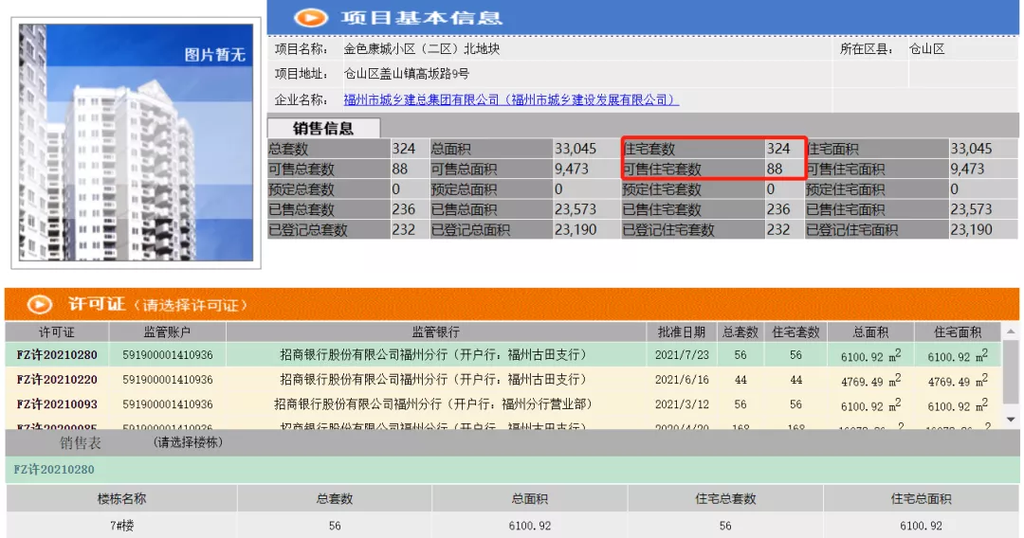Image resolution: width=1024 pixels, height=538 pixels.
Task: Click the 批准日期 column header
Action: pos(681,332)
